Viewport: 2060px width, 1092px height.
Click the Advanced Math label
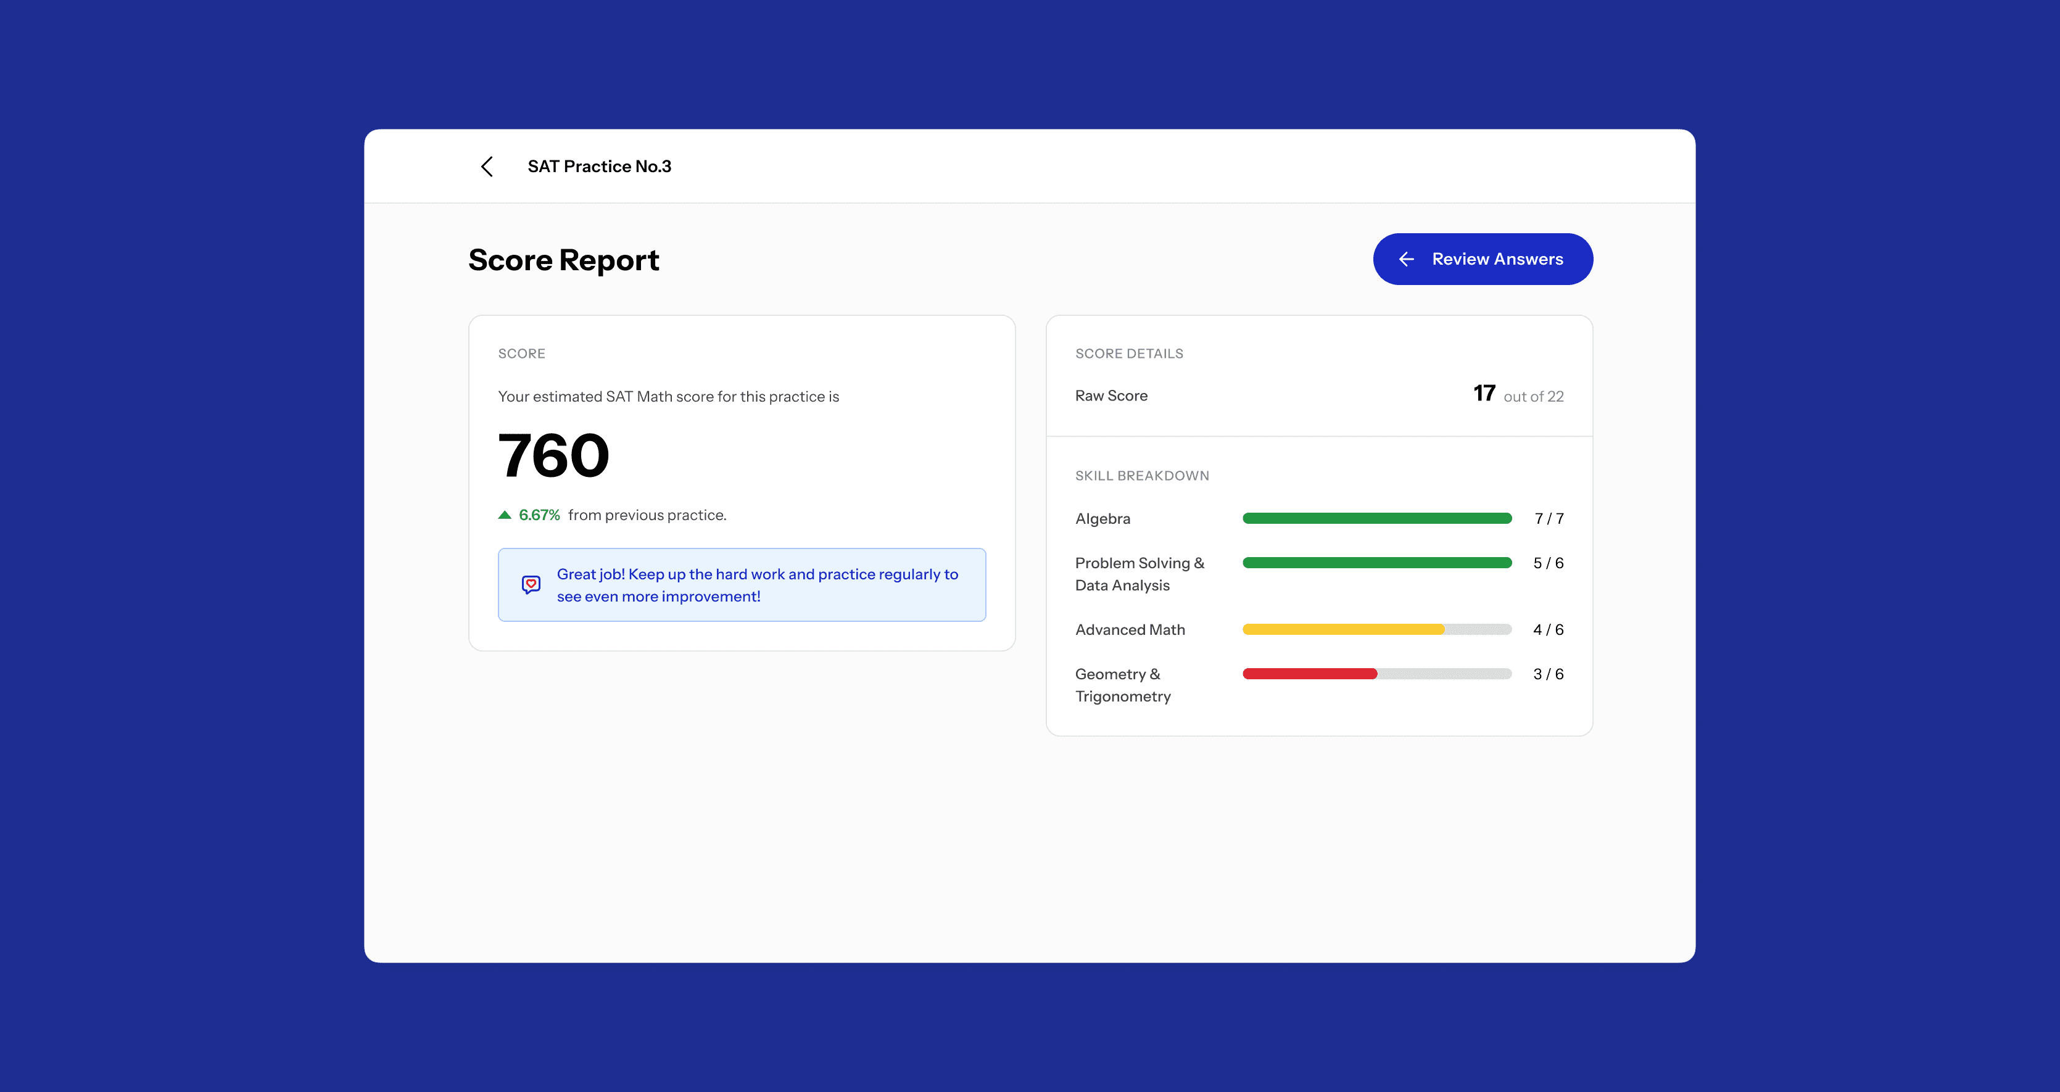pyautogui.click(x=1130, y=630)
